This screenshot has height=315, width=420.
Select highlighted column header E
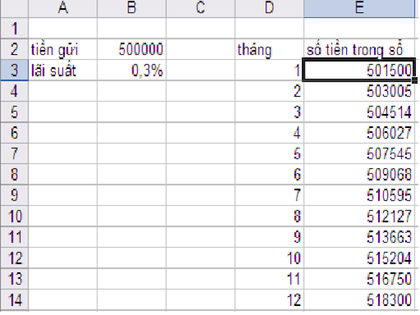pos(359,8)
